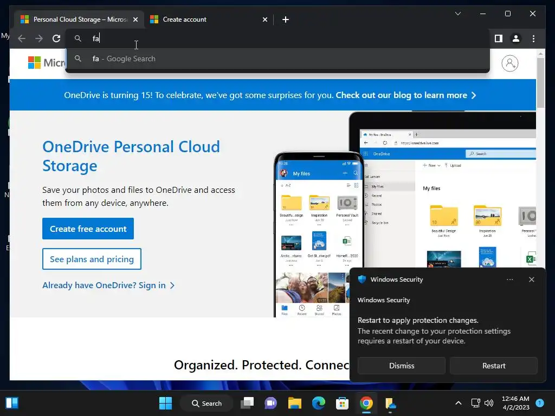Open the Windows Start menu

click(x=165, y=403)
